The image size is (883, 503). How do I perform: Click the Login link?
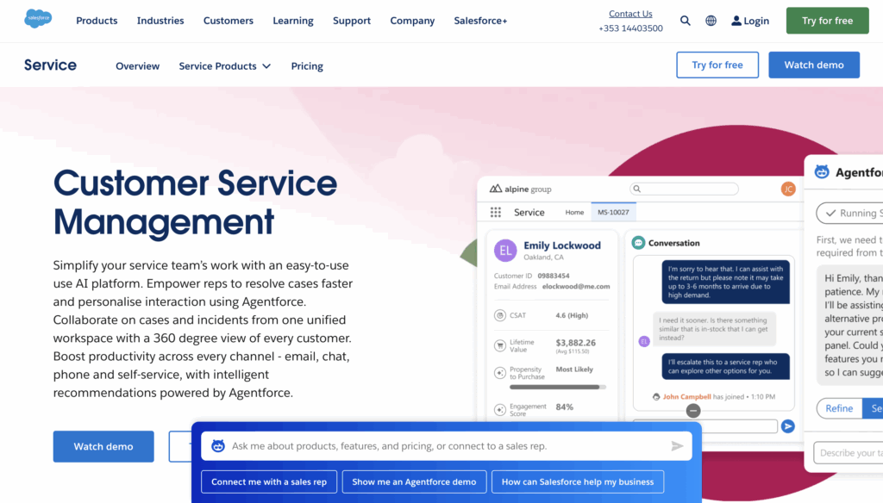[x=755, y=21]
